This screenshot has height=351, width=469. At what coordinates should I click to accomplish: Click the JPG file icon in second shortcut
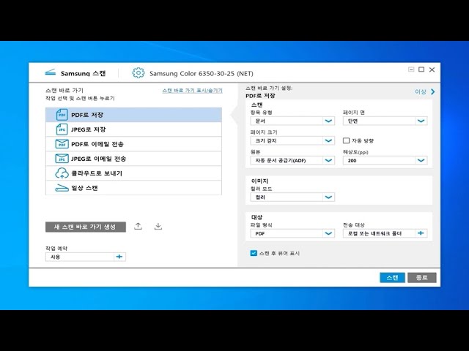coord(62,129)
